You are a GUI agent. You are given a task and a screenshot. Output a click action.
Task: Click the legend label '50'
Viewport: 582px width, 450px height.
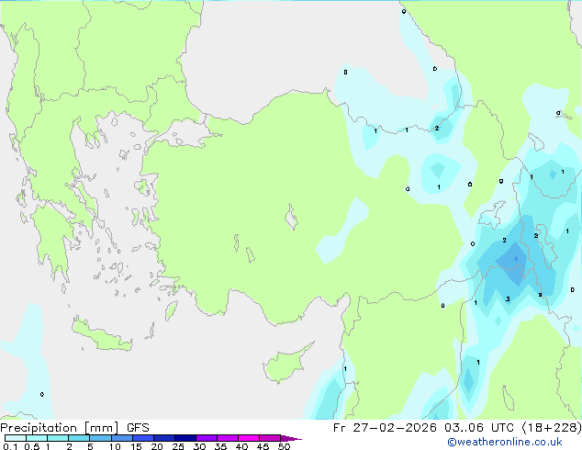284,446
